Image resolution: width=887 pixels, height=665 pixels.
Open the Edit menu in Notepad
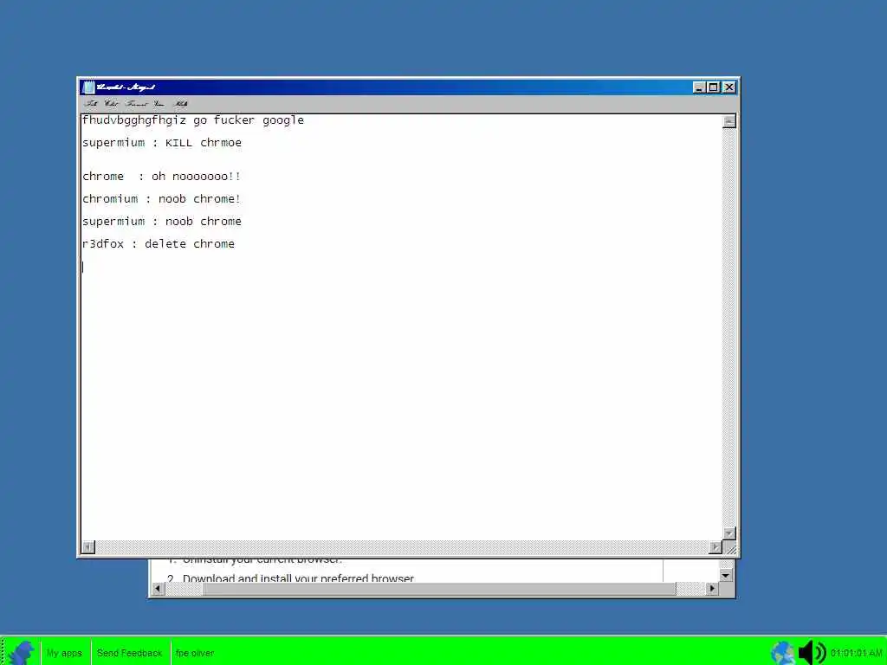point(112,104)
